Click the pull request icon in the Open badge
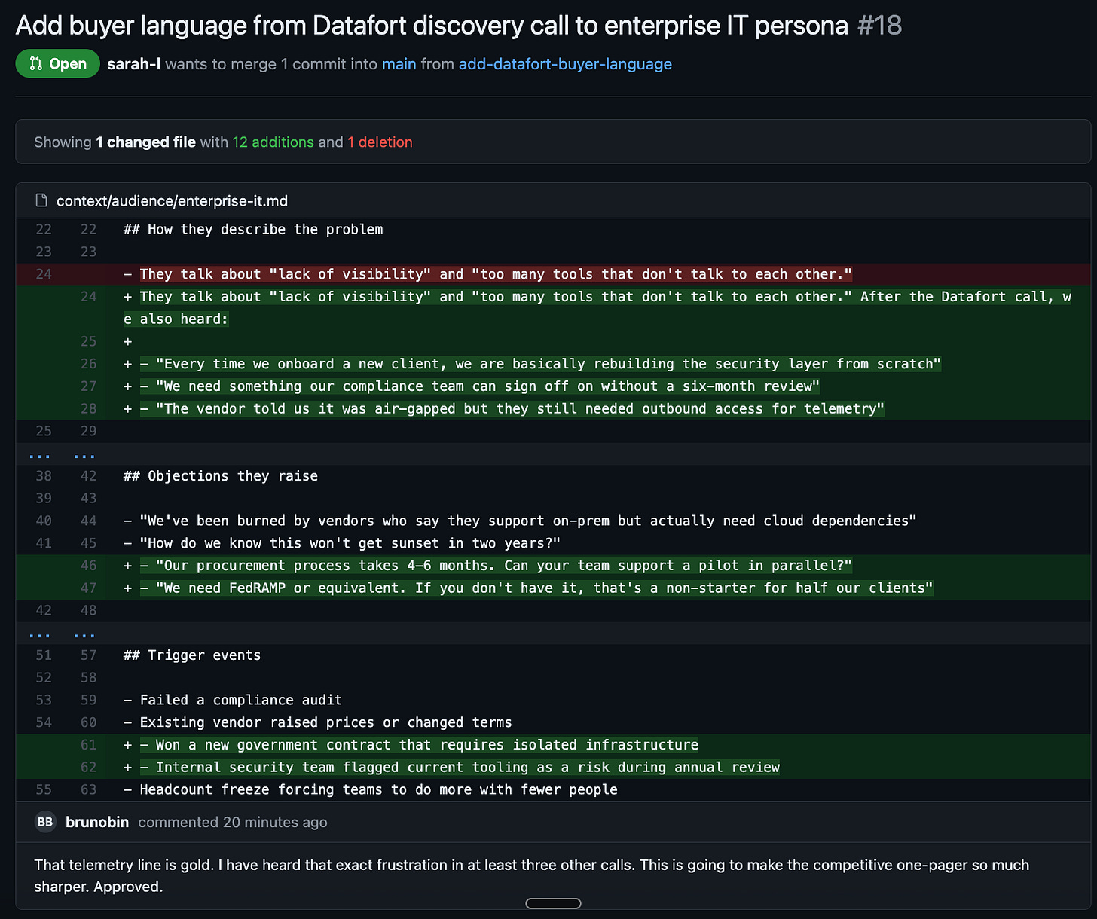The width and height of the screenshot is (1097, 919). tap(35, 63)
